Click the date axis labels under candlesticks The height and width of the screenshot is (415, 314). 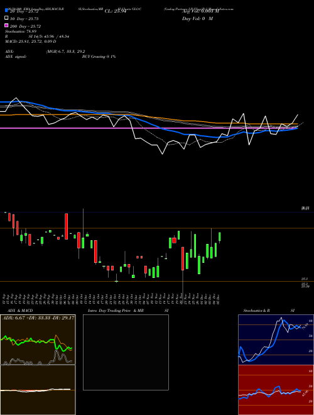111,298
